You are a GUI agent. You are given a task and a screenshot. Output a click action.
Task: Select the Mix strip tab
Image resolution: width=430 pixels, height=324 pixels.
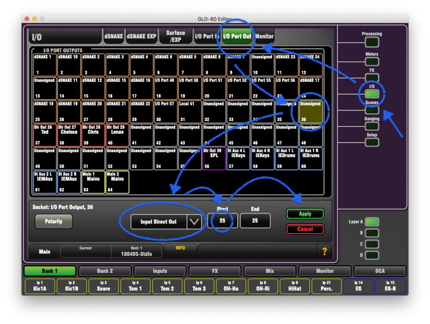click(x=270, y=271)
